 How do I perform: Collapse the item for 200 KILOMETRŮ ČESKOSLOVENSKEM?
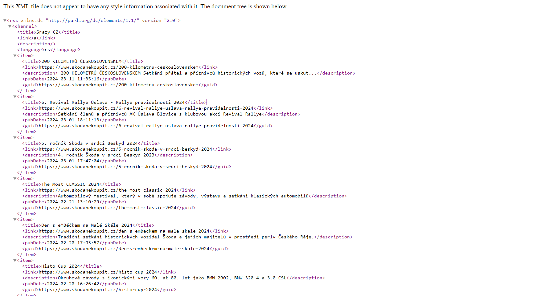pyautogui.click(x=15, y=56)
